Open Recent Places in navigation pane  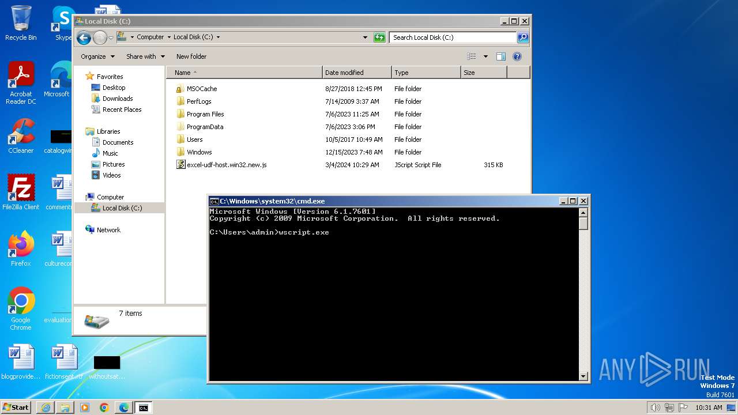pyautogui.click(x=122, y=110)
